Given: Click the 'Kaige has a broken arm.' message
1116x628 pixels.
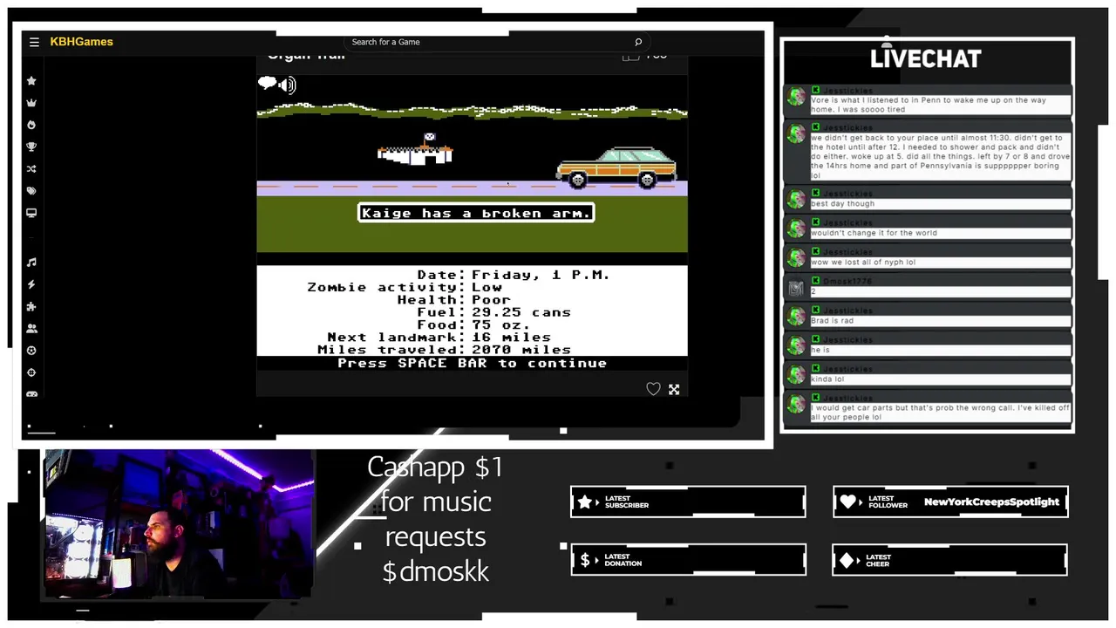Looking at the screenshot, I should click(476, 213).
